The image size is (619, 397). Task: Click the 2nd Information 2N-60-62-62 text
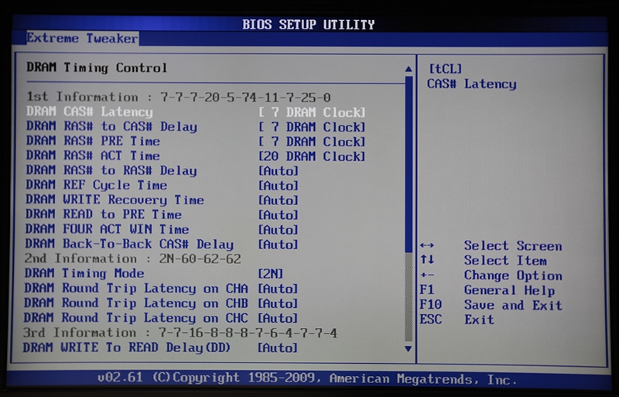(200, 259)
